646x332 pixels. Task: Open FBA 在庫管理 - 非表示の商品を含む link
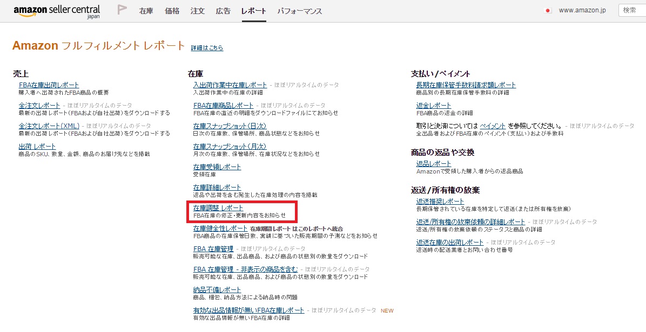(x=246, y=269)
